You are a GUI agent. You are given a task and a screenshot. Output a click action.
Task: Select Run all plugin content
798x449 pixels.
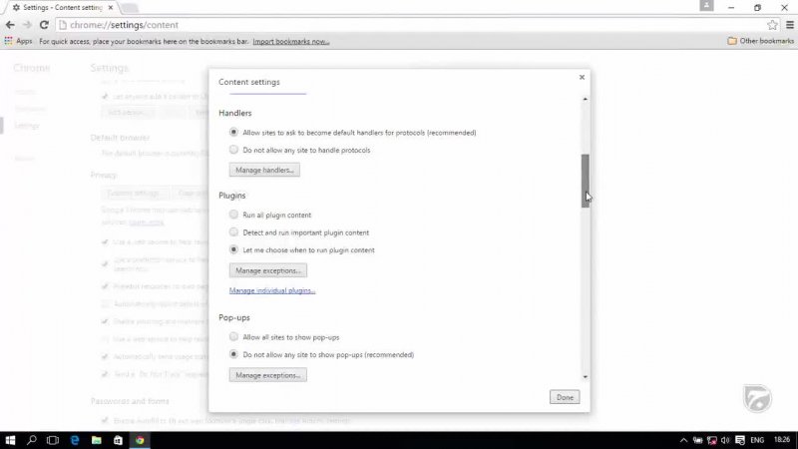click(233, 215)
